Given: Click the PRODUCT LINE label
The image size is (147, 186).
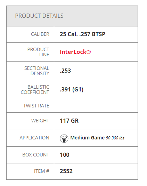Looking at the screenshot, I should 38,52.
